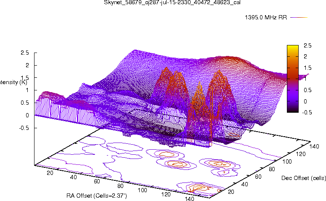Click the 20 tick on the RA Offset axis
Image resolution: width=326 pixels, height=201 pixels.
tap(50, 173)
